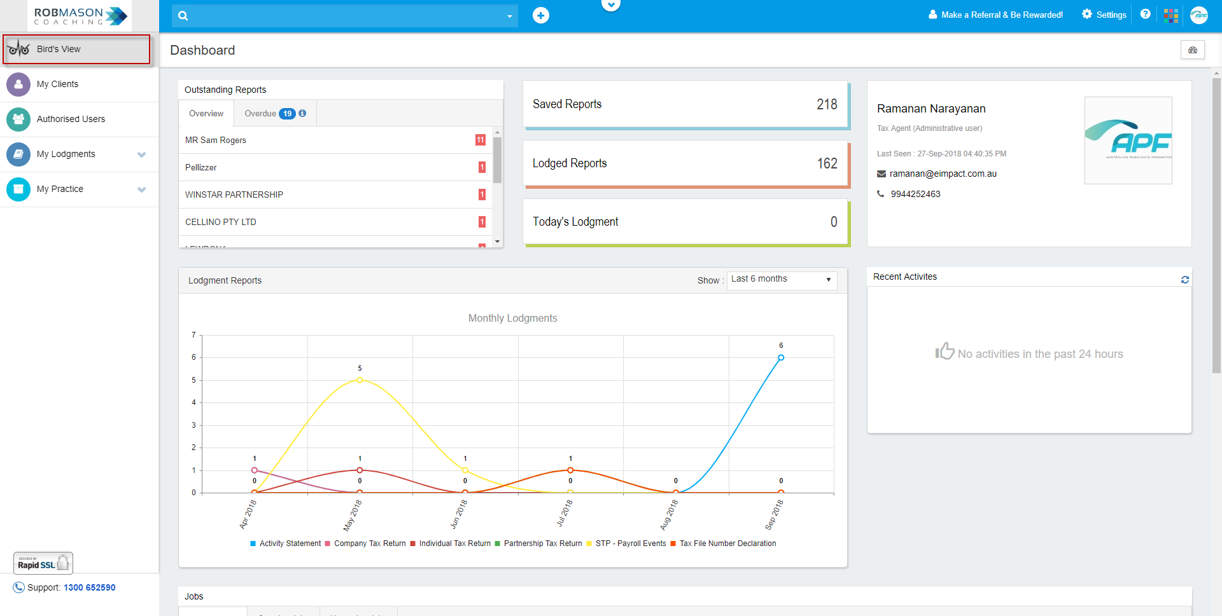Image resolution: width=1222 pixels, height=616 pixels.
Task: Click the help question mark icon
Action: pyautogui.click(x=1145, y=15)
